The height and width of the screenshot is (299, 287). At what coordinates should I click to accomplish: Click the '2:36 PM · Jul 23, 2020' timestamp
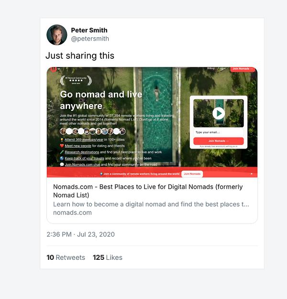80,235
